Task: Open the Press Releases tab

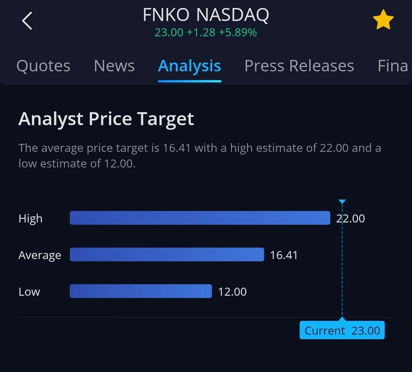Action: (x=299, y=66)
